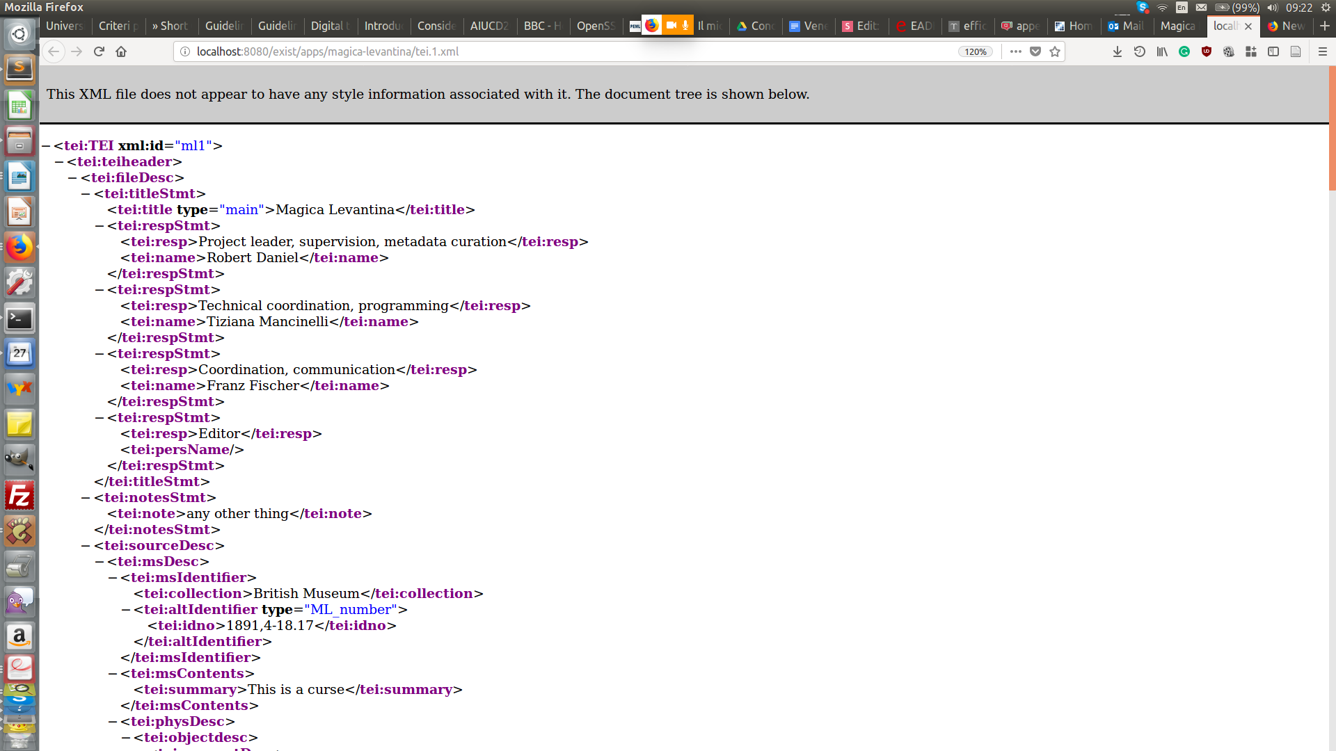The image size is (1336, 751).
Task: Open the uBlock Origin extension
Action: pyautogui.click(x=1207, y=51)
